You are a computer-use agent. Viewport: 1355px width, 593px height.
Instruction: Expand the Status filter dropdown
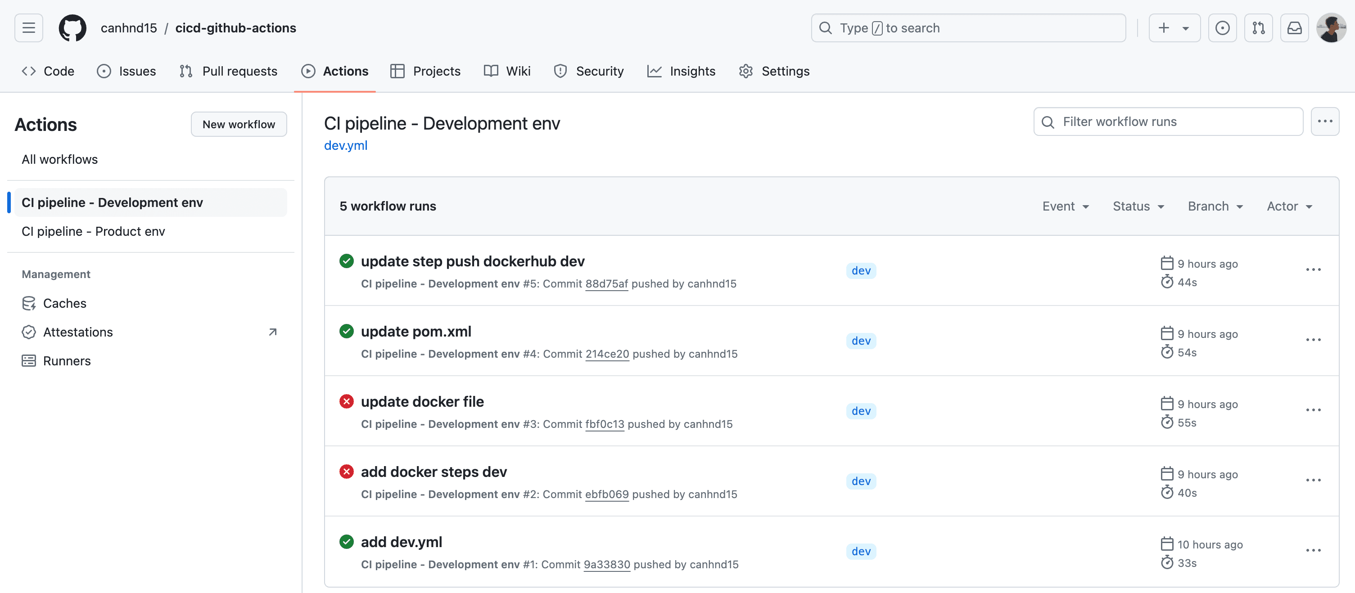(x=1138, y=206)
